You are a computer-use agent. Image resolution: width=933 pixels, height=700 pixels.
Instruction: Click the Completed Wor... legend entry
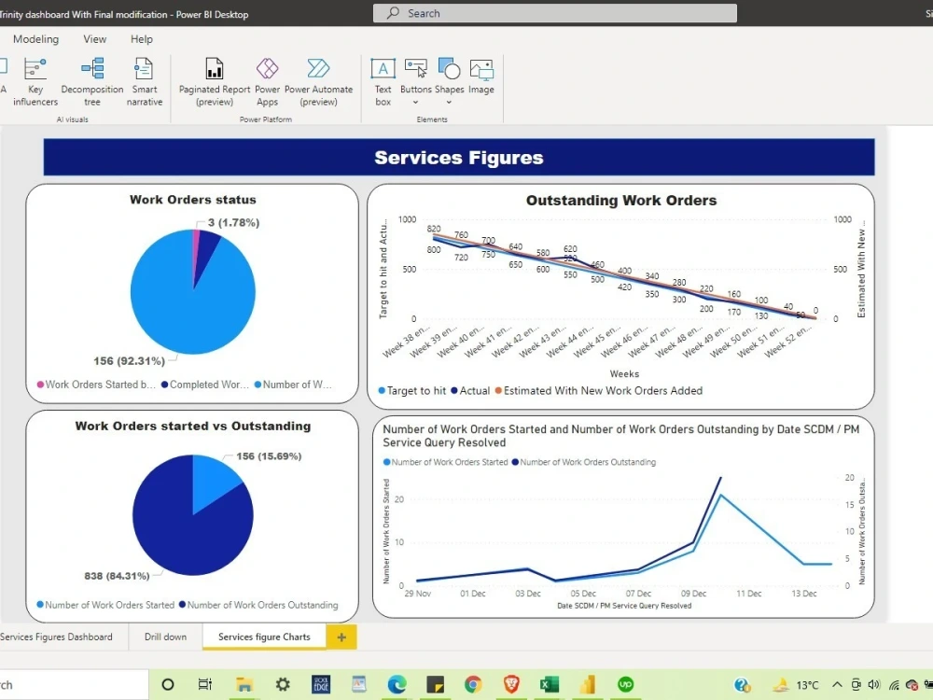click(x=204, y=385)
